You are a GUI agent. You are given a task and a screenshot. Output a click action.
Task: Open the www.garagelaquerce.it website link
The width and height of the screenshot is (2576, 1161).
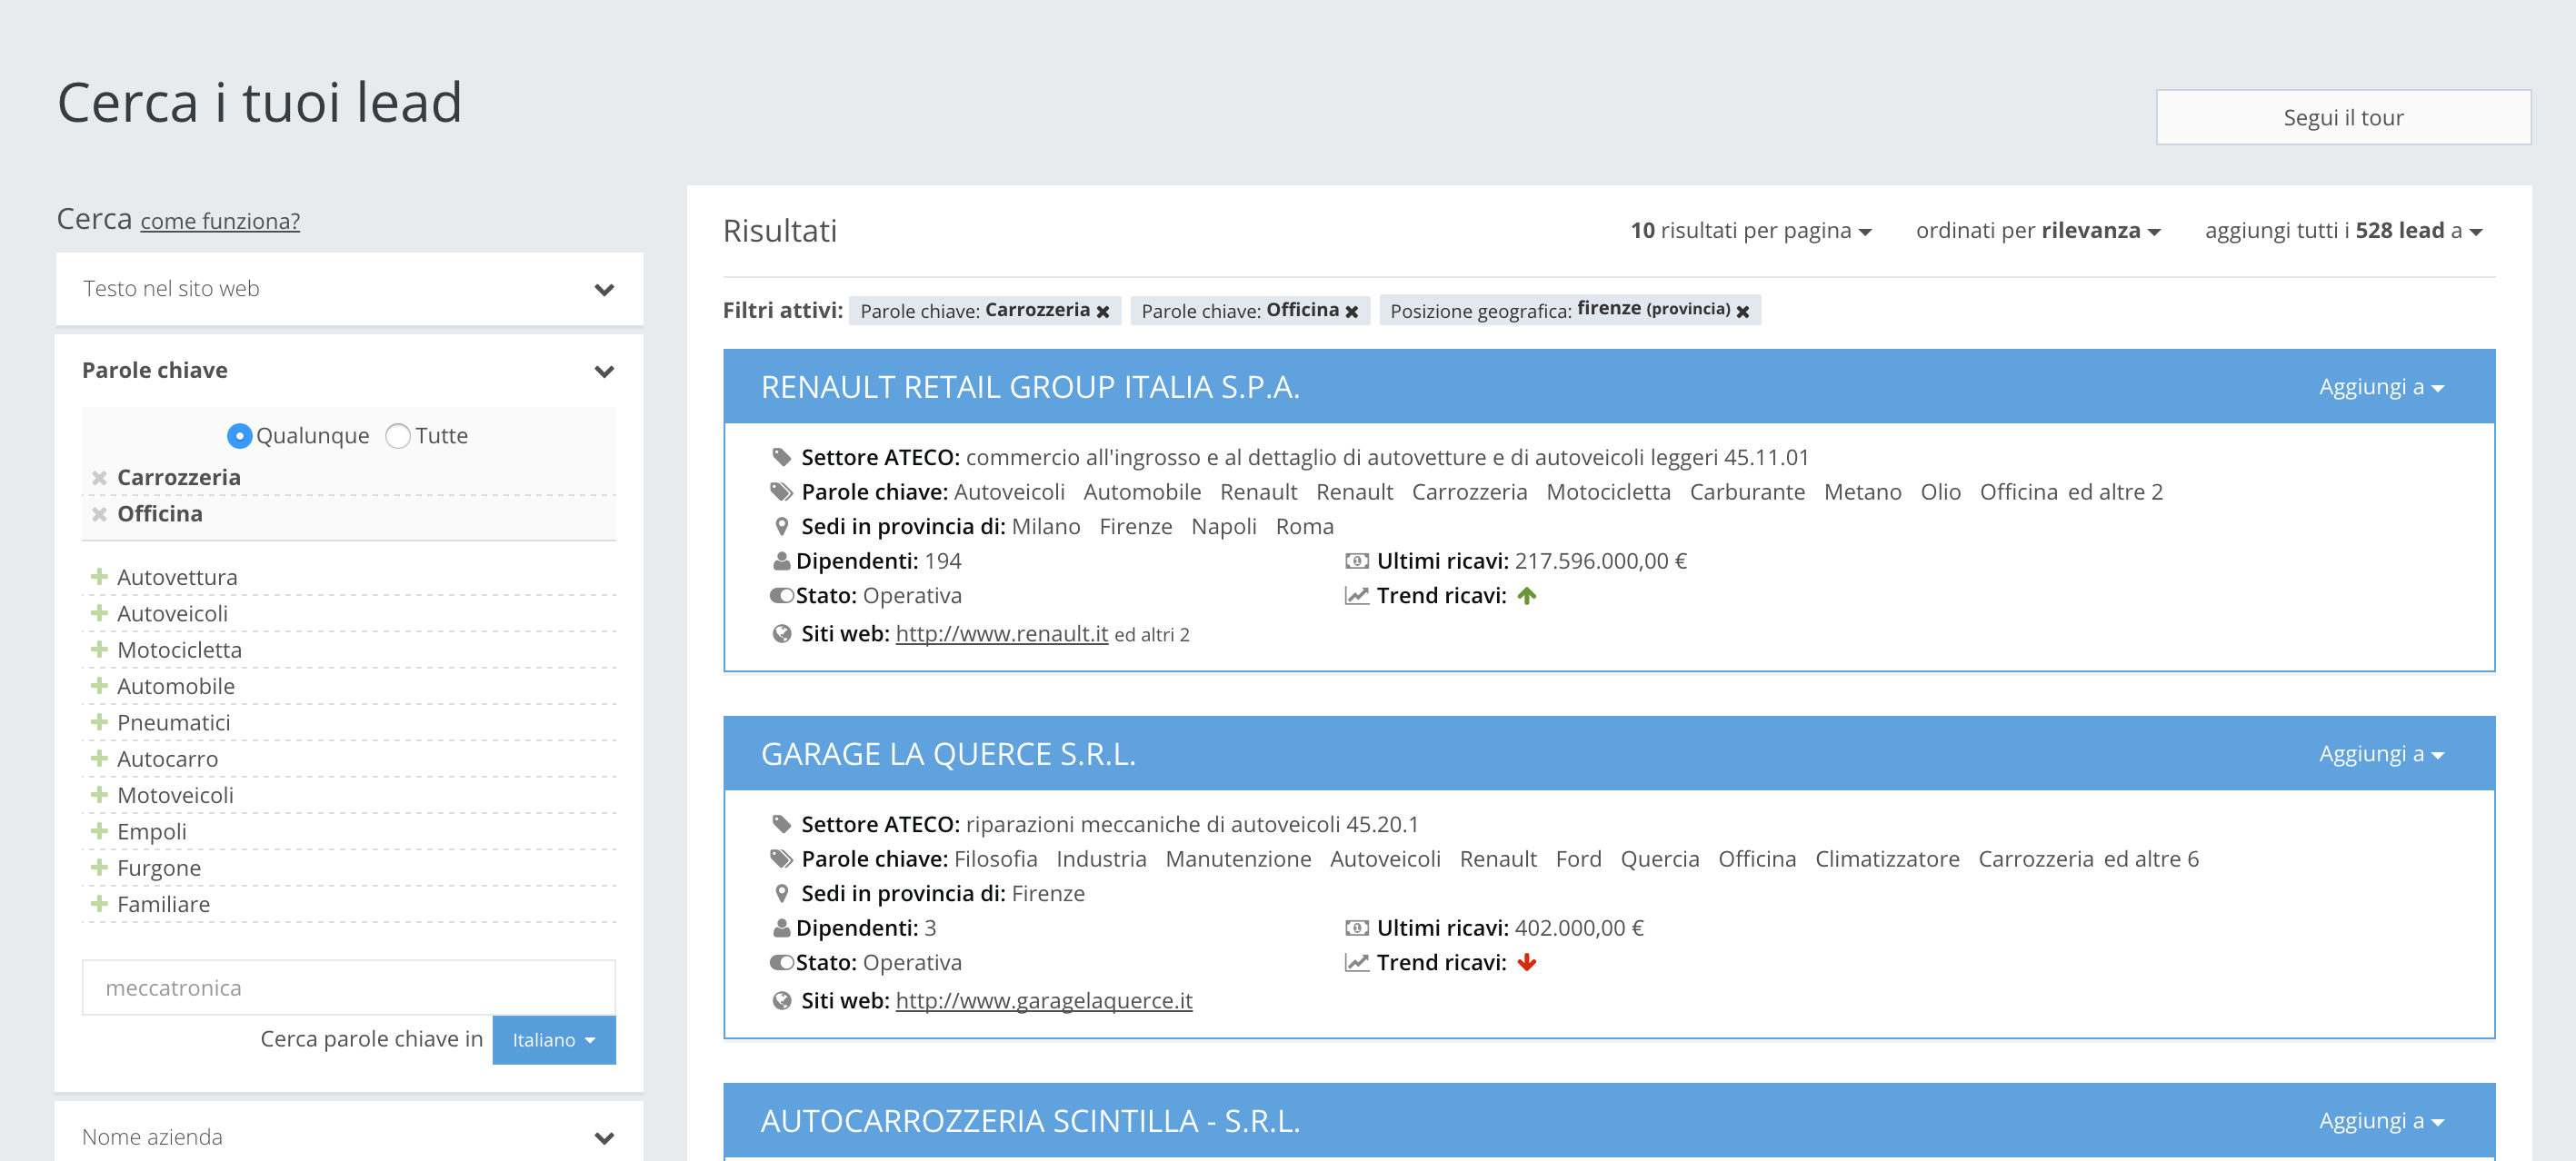(x=1043, y=1000)
